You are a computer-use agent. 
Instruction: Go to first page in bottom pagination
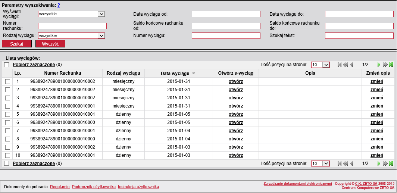(340, 164)
